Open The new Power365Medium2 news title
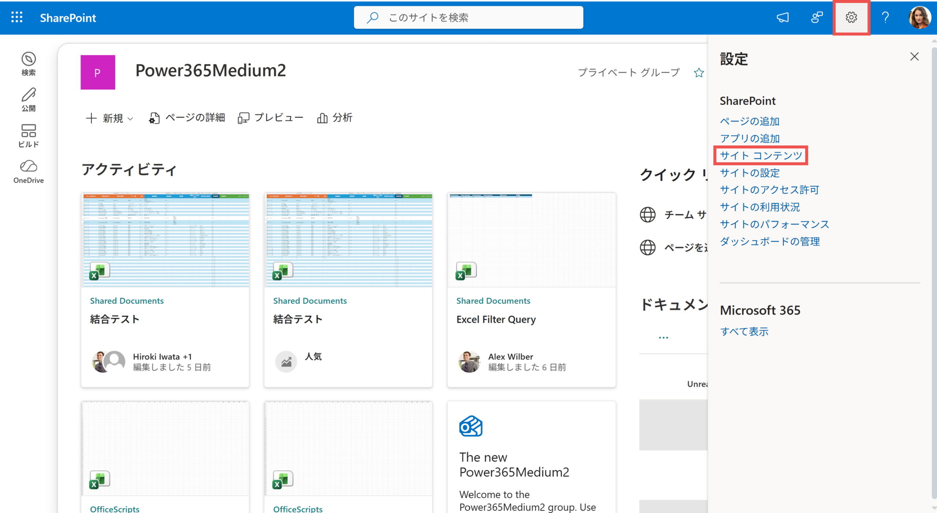 [x=514, y=465]
